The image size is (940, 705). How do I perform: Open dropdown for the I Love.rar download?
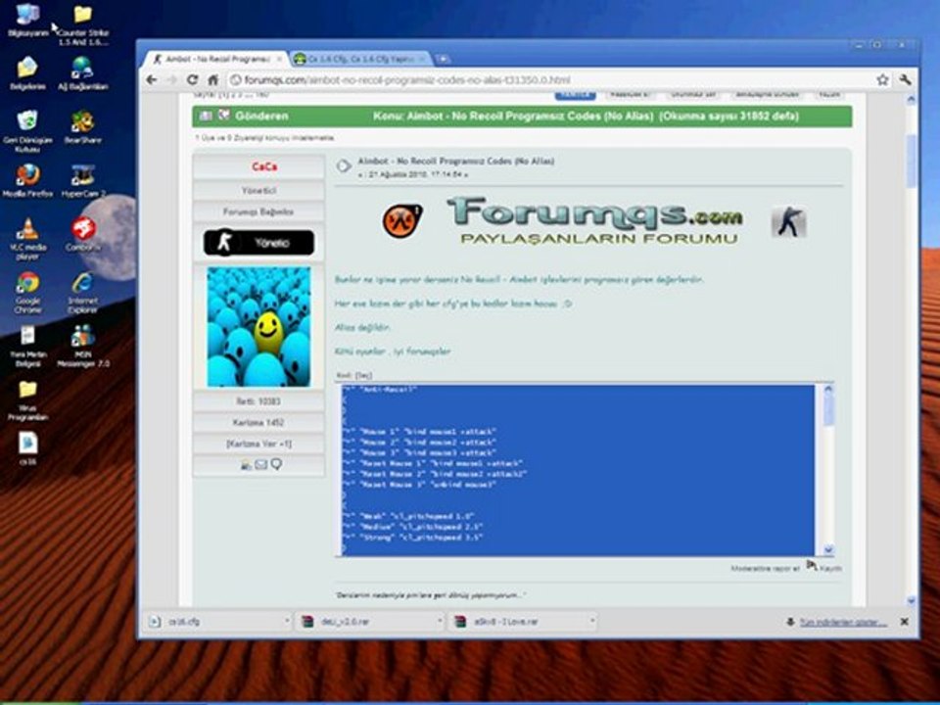(x=592, y=622)
